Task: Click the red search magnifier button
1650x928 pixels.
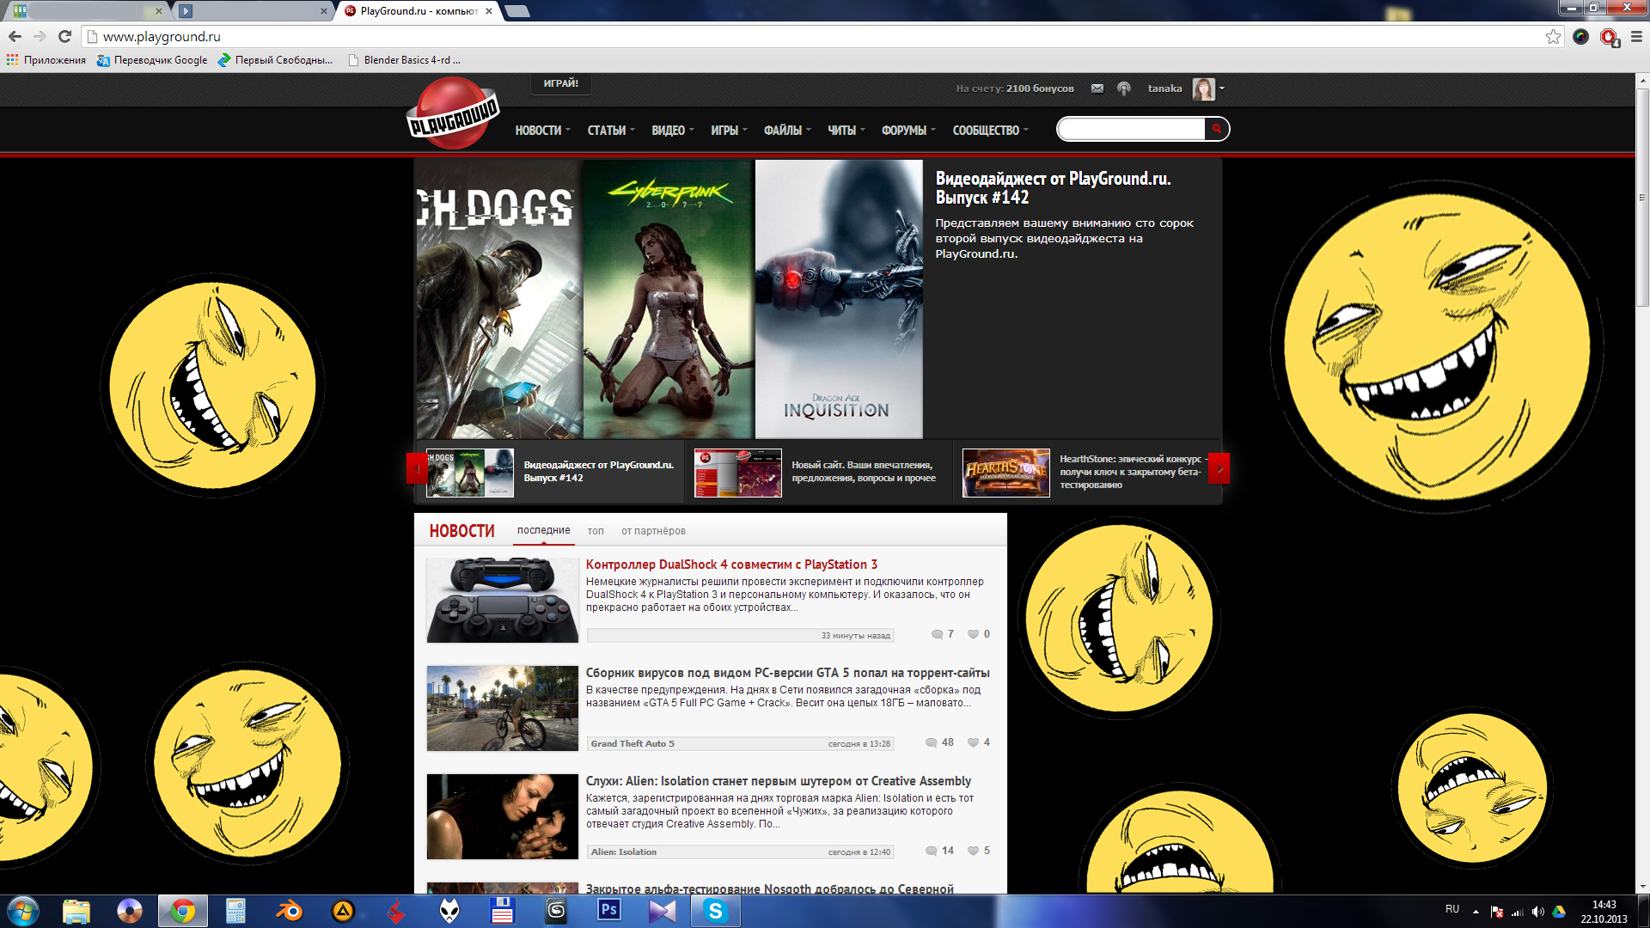Action: coord(1217,129)
